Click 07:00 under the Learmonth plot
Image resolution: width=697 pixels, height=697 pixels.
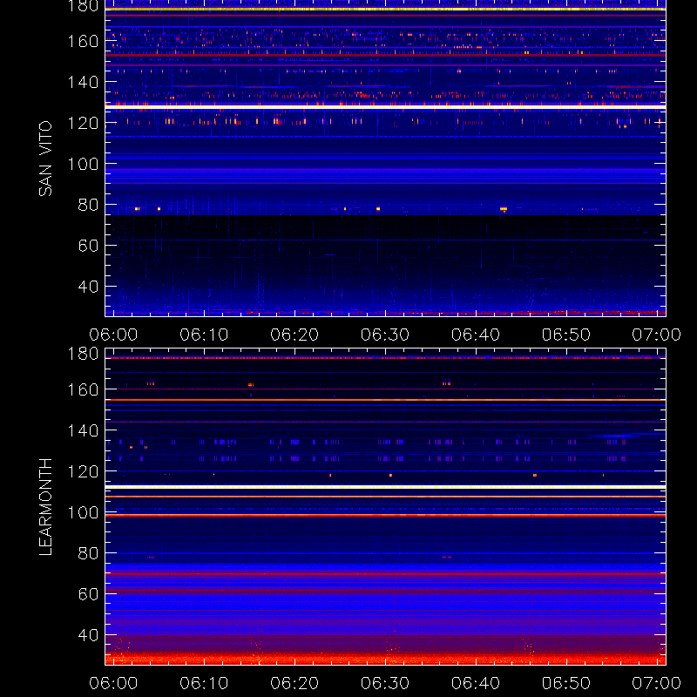(657, 683)
